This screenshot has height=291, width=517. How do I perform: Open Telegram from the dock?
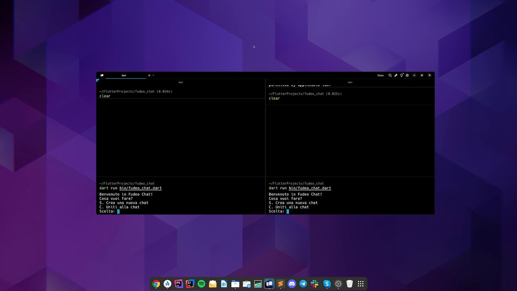coord(303,284)
